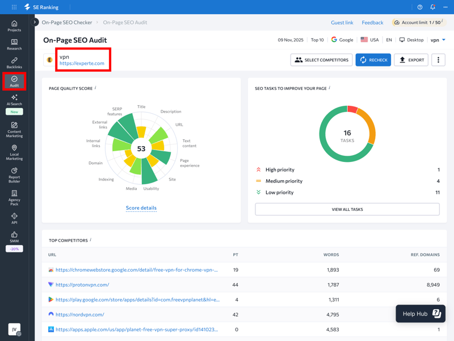Open Content Marketing in sidebar
The height and width of the screenshot is (341, 454).
[14, 130]
